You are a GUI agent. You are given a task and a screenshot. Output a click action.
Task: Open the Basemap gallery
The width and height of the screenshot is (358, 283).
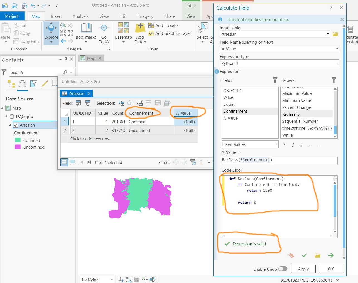pyautogui.click(x=123, y=33)
